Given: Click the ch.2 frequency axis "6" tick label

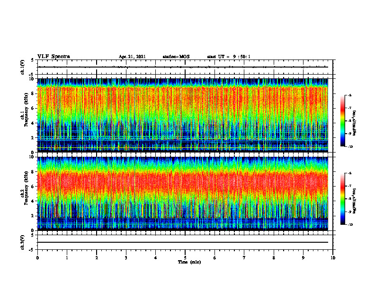Looking at the screenshot, I should [x=33, y=187].
